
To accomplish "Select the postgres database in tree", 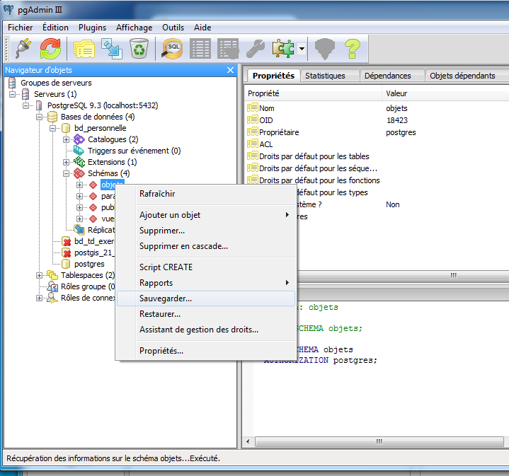I will point(89,264).
